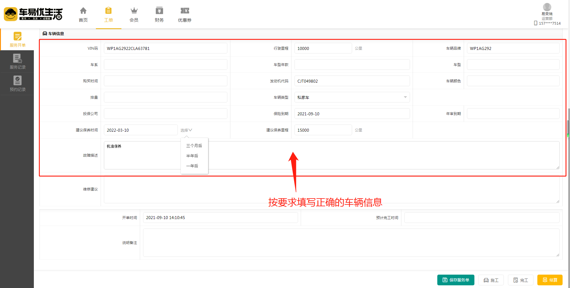The height and width of the screenshot is (288, 570).
Task: Click into the 故障描述 text area
Action: [332, 155]
